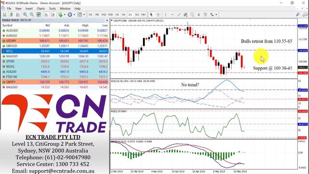Open the chat bubbles icon
Viewport: 309px width, 174px height.
(x=305, y=14)
